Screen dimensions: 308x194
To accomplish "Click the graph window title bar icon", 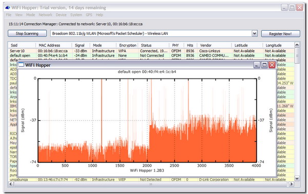I will (21, 65).
